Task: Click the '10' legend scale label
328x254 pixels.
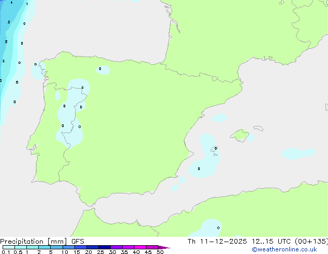Action: (x=65, y=252)
